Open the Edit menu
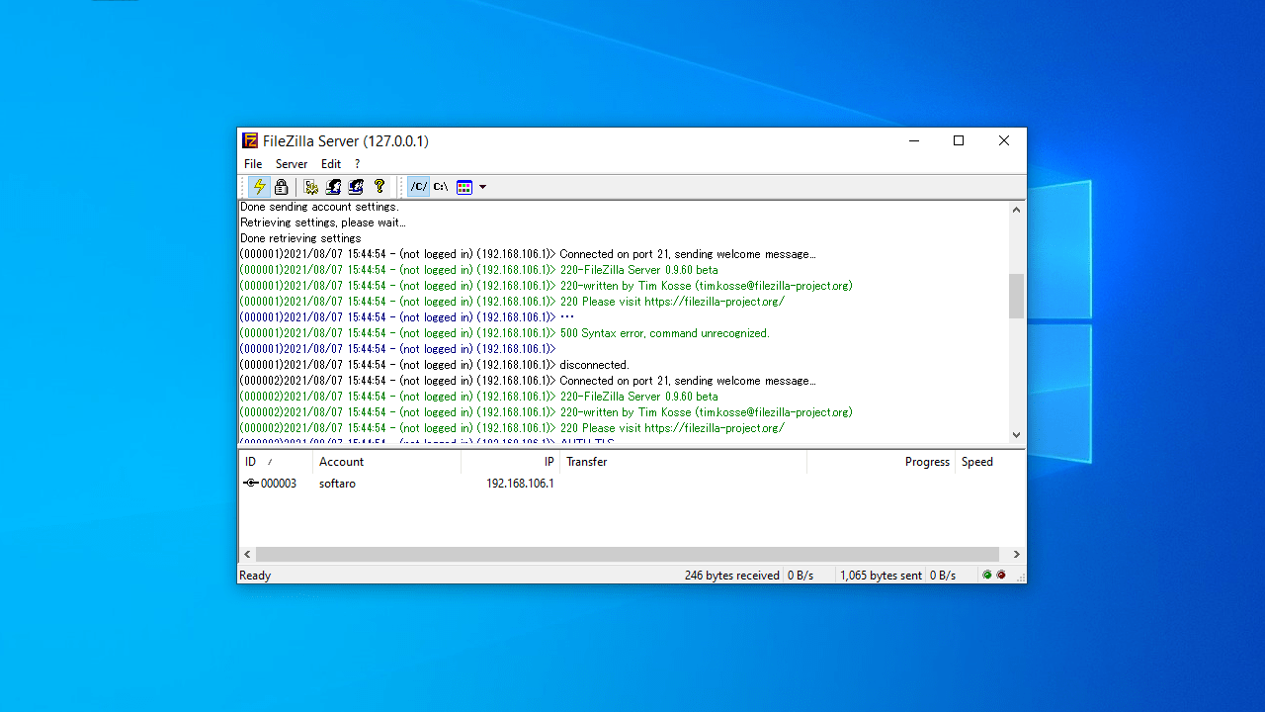The height and width of the screenshot is (712, 1265). 331,164
